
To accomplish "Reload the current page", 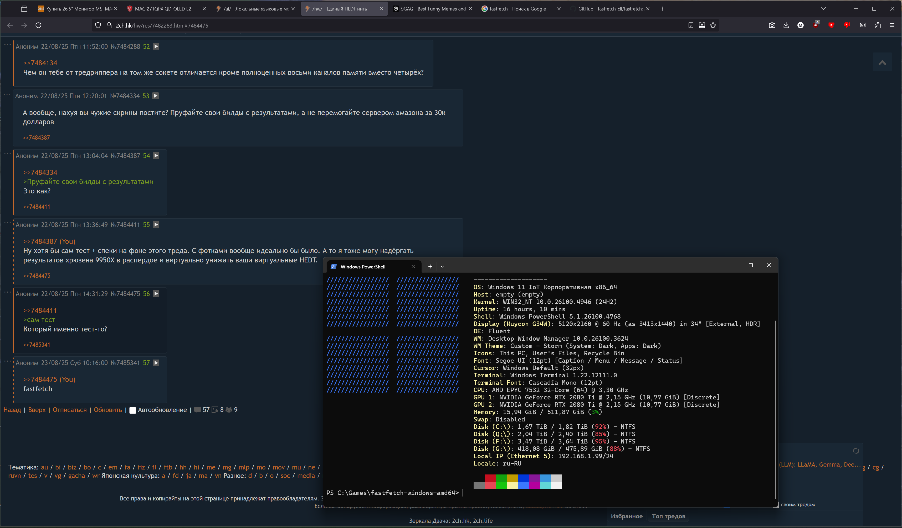I will click(x=39, y=25).
